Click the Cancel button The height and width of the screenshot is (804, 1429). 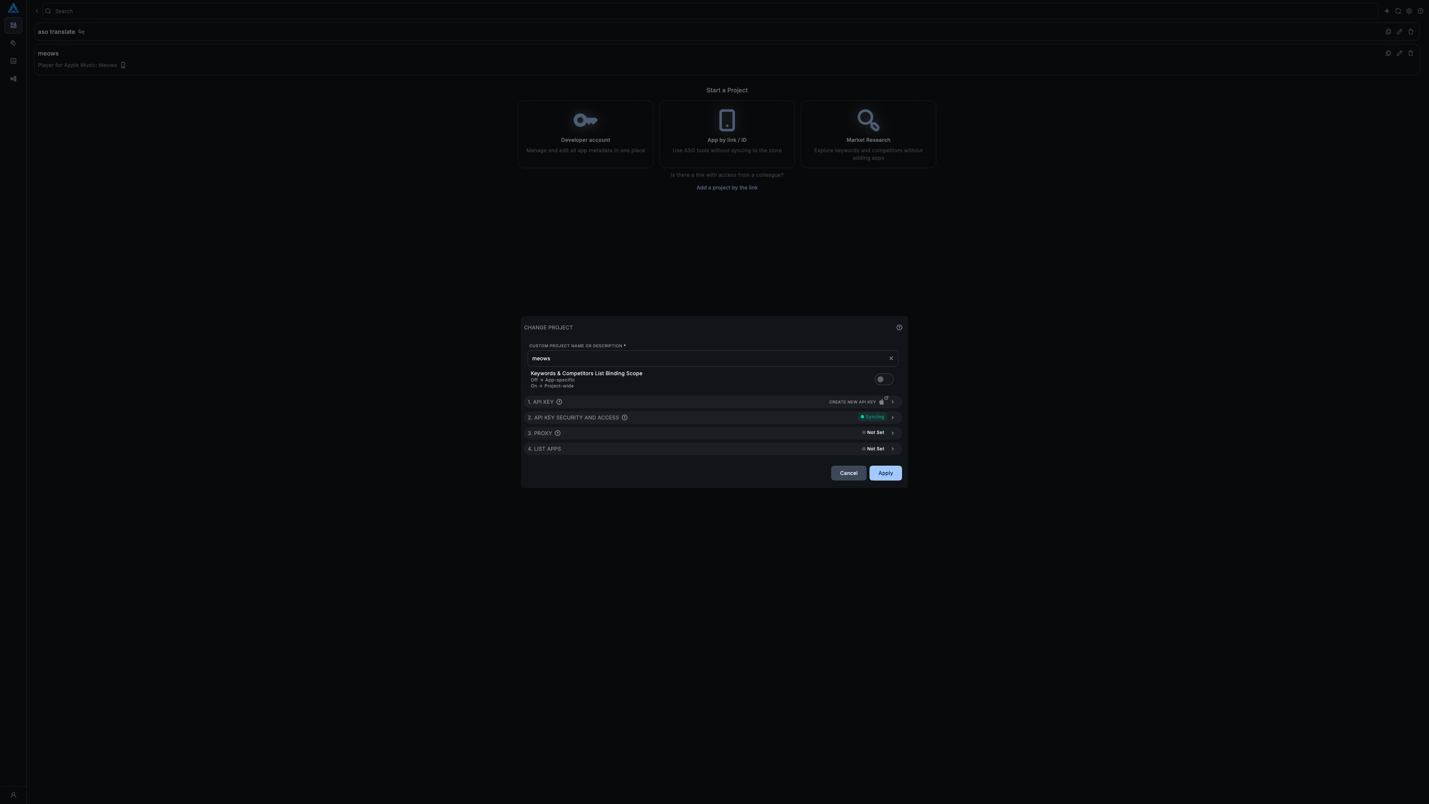click(x=848, y=473)
